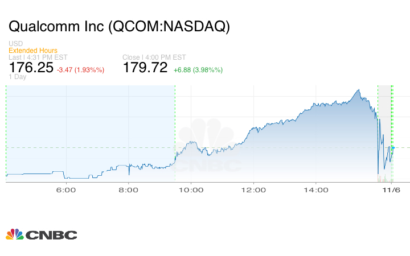The width and height of the screenshot is (410, 256).
Task: Click the 11/6 date axis label
Action: coord(392,191)
